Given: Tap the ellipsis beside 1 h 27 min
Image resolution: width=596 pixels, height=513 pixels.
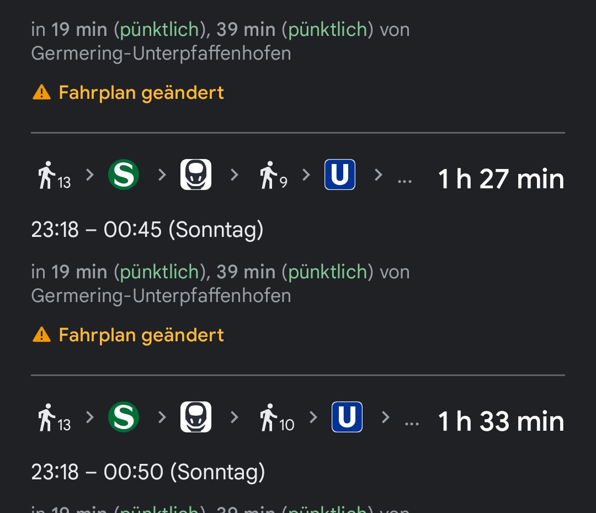Looking at the screenshot, I should (405, 179).
